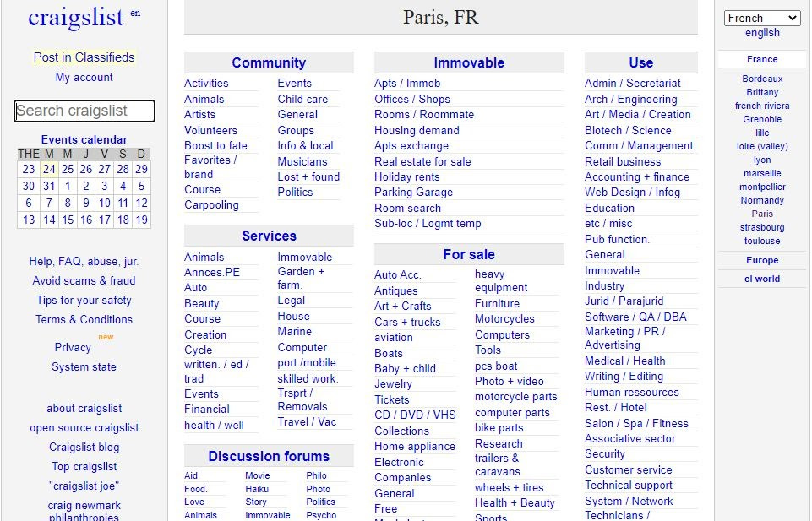
Task: Collapse the France region section
Action: pos(762,59)
